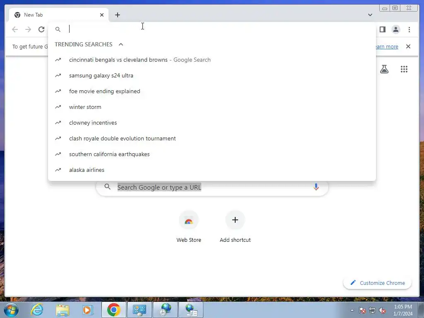Viewport: 424px width, 318px height.
Task: Open the Google apps grid
Action: point(404,69)
